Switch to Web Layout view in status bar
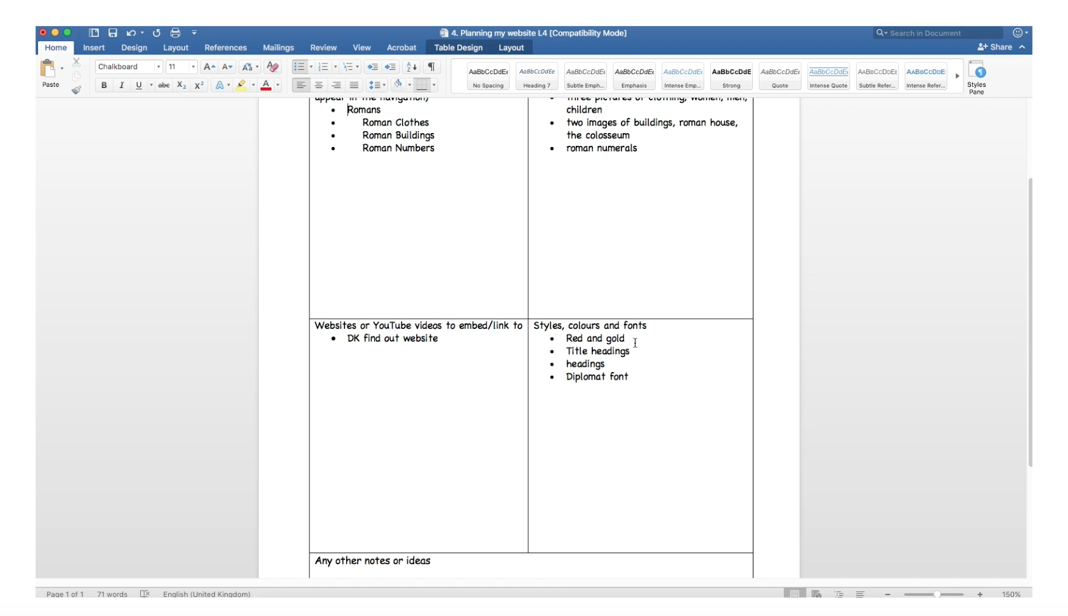Screen dimensions: 1068x616 coord(817,594)
